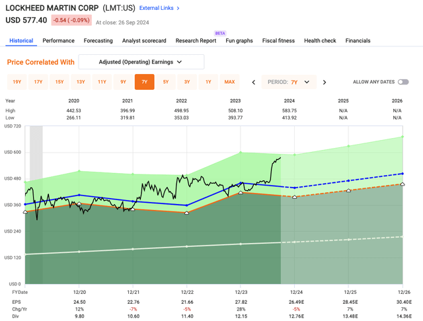Select the 19Y time range button
423x321 pixels.
click(17, 82)
